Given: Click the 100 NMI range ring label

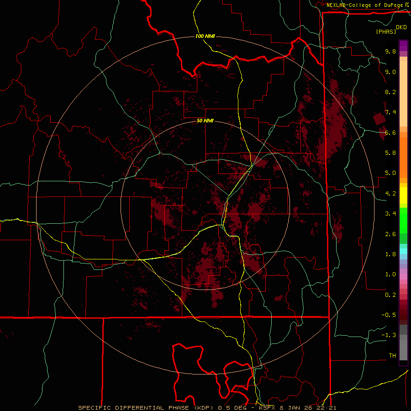Looking at the screenshot, I should point(205,36).
